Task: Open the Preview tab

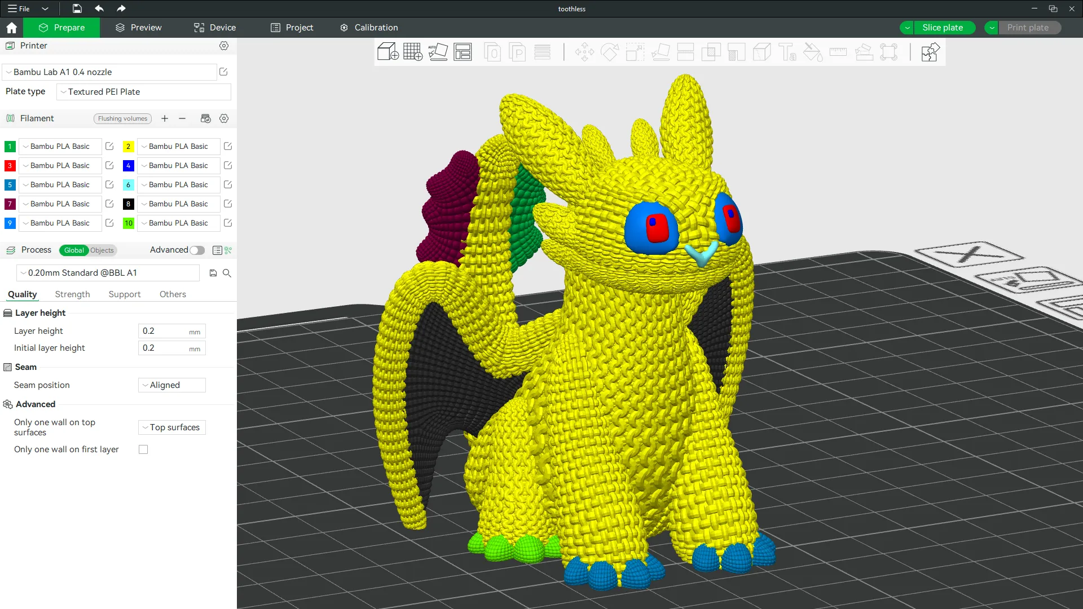Action: tap(138, 28)
